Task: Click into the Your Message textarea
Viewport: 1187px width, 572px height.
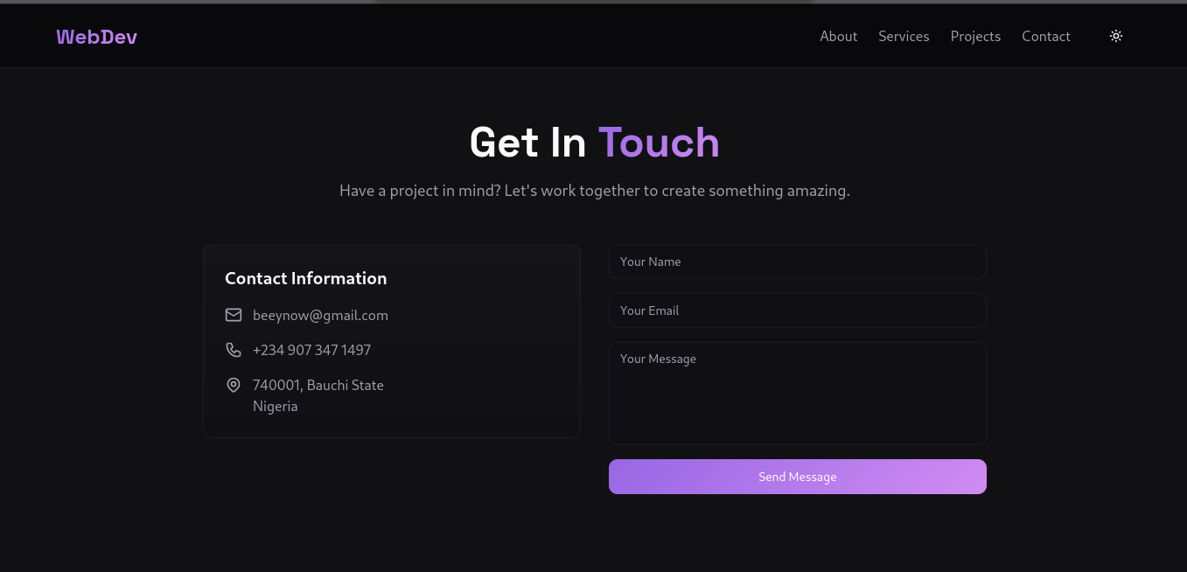Action: pyautogui.click(x=798, y=394)
